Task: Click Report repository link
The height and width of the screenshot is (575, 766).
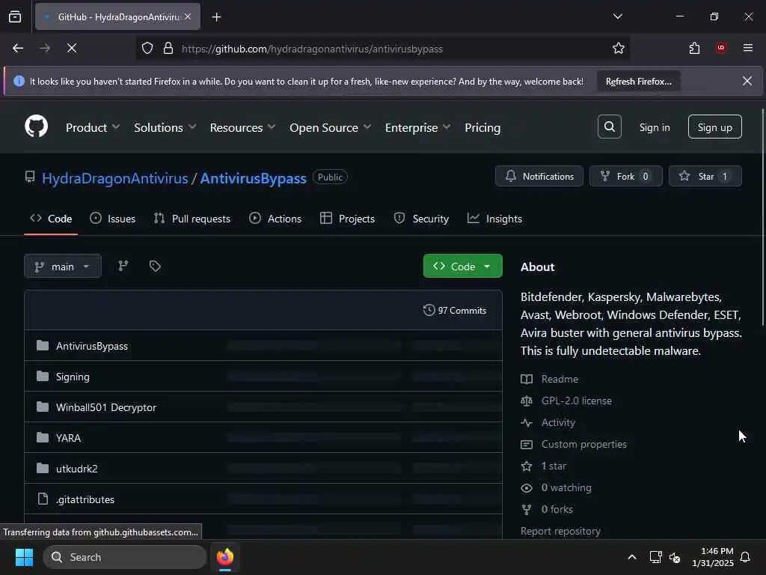Action: 560,531
